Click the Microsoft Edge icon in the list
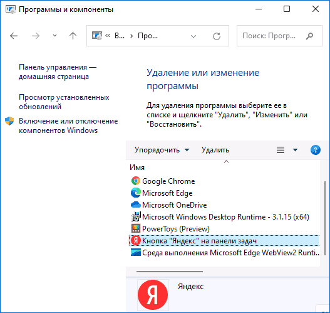 tap(136, 193)
